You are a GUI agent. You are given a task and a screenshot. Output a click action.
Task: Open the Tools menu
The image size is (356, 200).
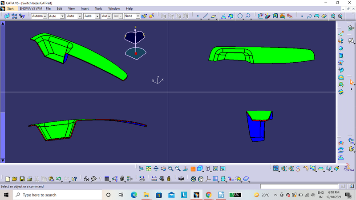point(98,8)
